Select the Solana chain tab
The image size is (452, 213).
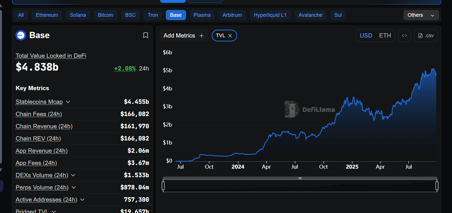coord(78,15)
